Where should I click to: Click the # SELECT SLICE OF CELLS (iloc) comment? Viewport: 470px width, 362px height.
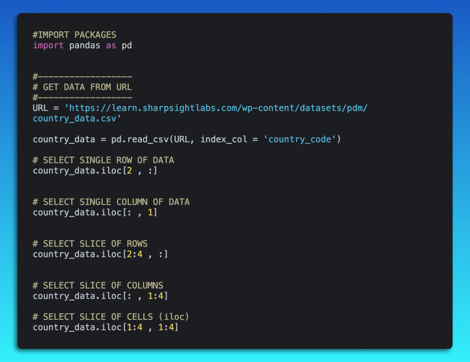(111, 317)
